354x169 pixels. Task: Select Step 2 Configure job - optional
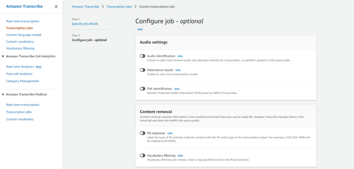89,40
